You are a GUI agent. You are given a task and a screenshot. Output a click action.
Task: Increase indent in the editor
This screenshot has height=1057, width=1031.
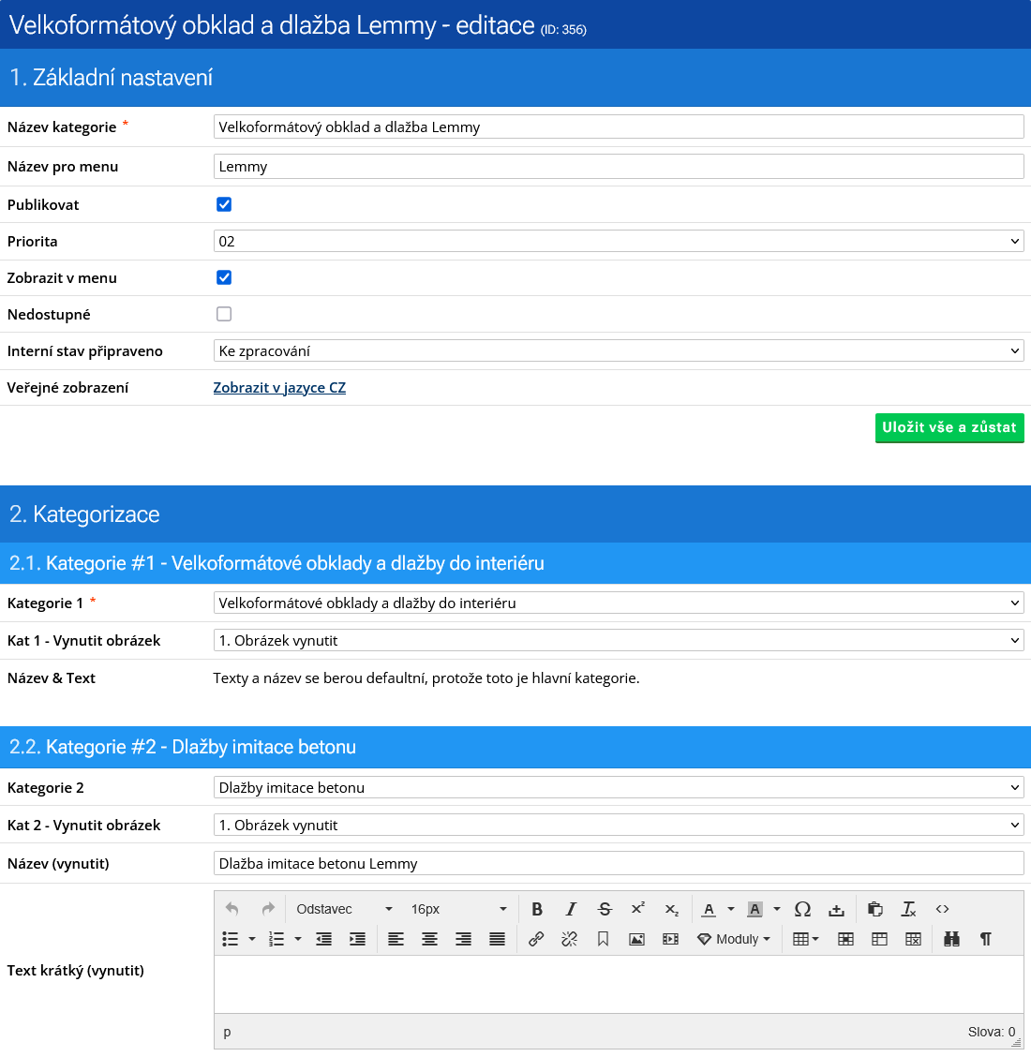pos(357,939)
